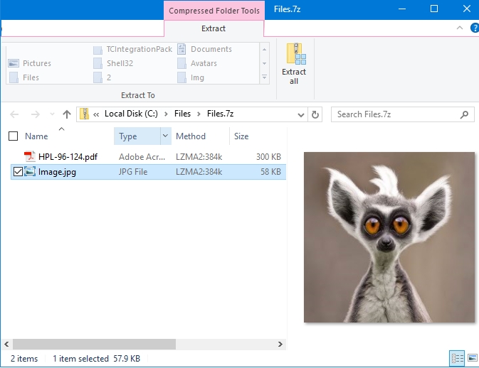The height and width of the screenshot is (368, 479).
Task: Sort by the Method column
Action: pyautogui.click(x=191, y=136)
